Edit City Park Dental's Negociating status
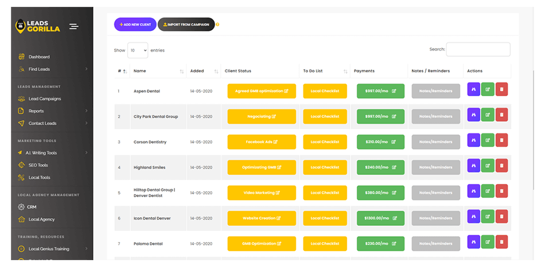 click(262, 117)
